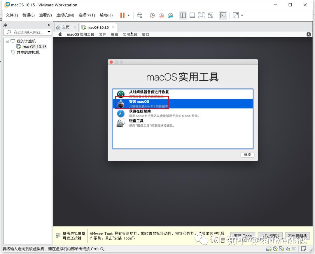Open the guest 实用工具 menu
315x254 pixels.
tap(130, 34)
